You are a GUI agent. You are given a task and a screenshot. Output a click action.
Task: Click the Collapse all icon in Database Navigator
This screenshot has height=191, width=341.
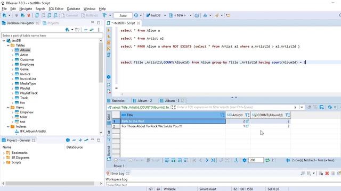point(85,30)
